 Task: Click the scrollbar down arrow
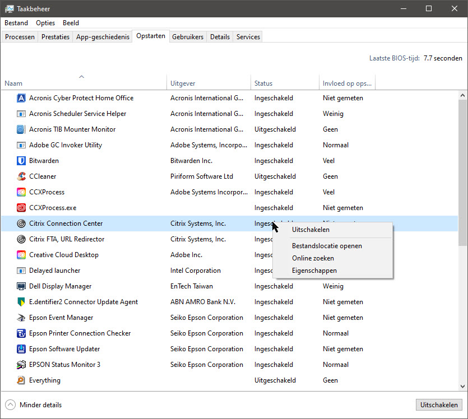click(x=462, y=386)
